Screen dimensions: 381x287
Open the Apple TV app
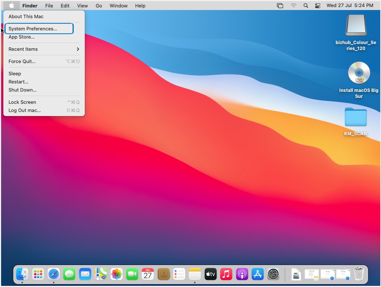[x=210, y=274]
